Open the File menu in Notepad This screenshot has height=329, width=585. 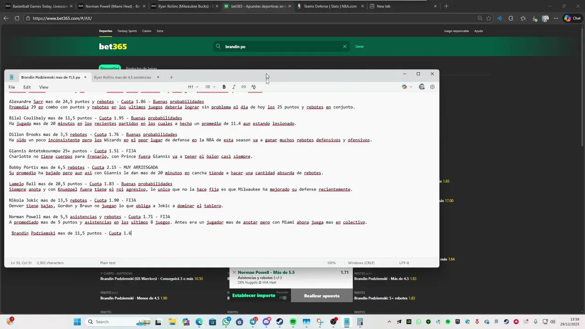click(11, 87)
